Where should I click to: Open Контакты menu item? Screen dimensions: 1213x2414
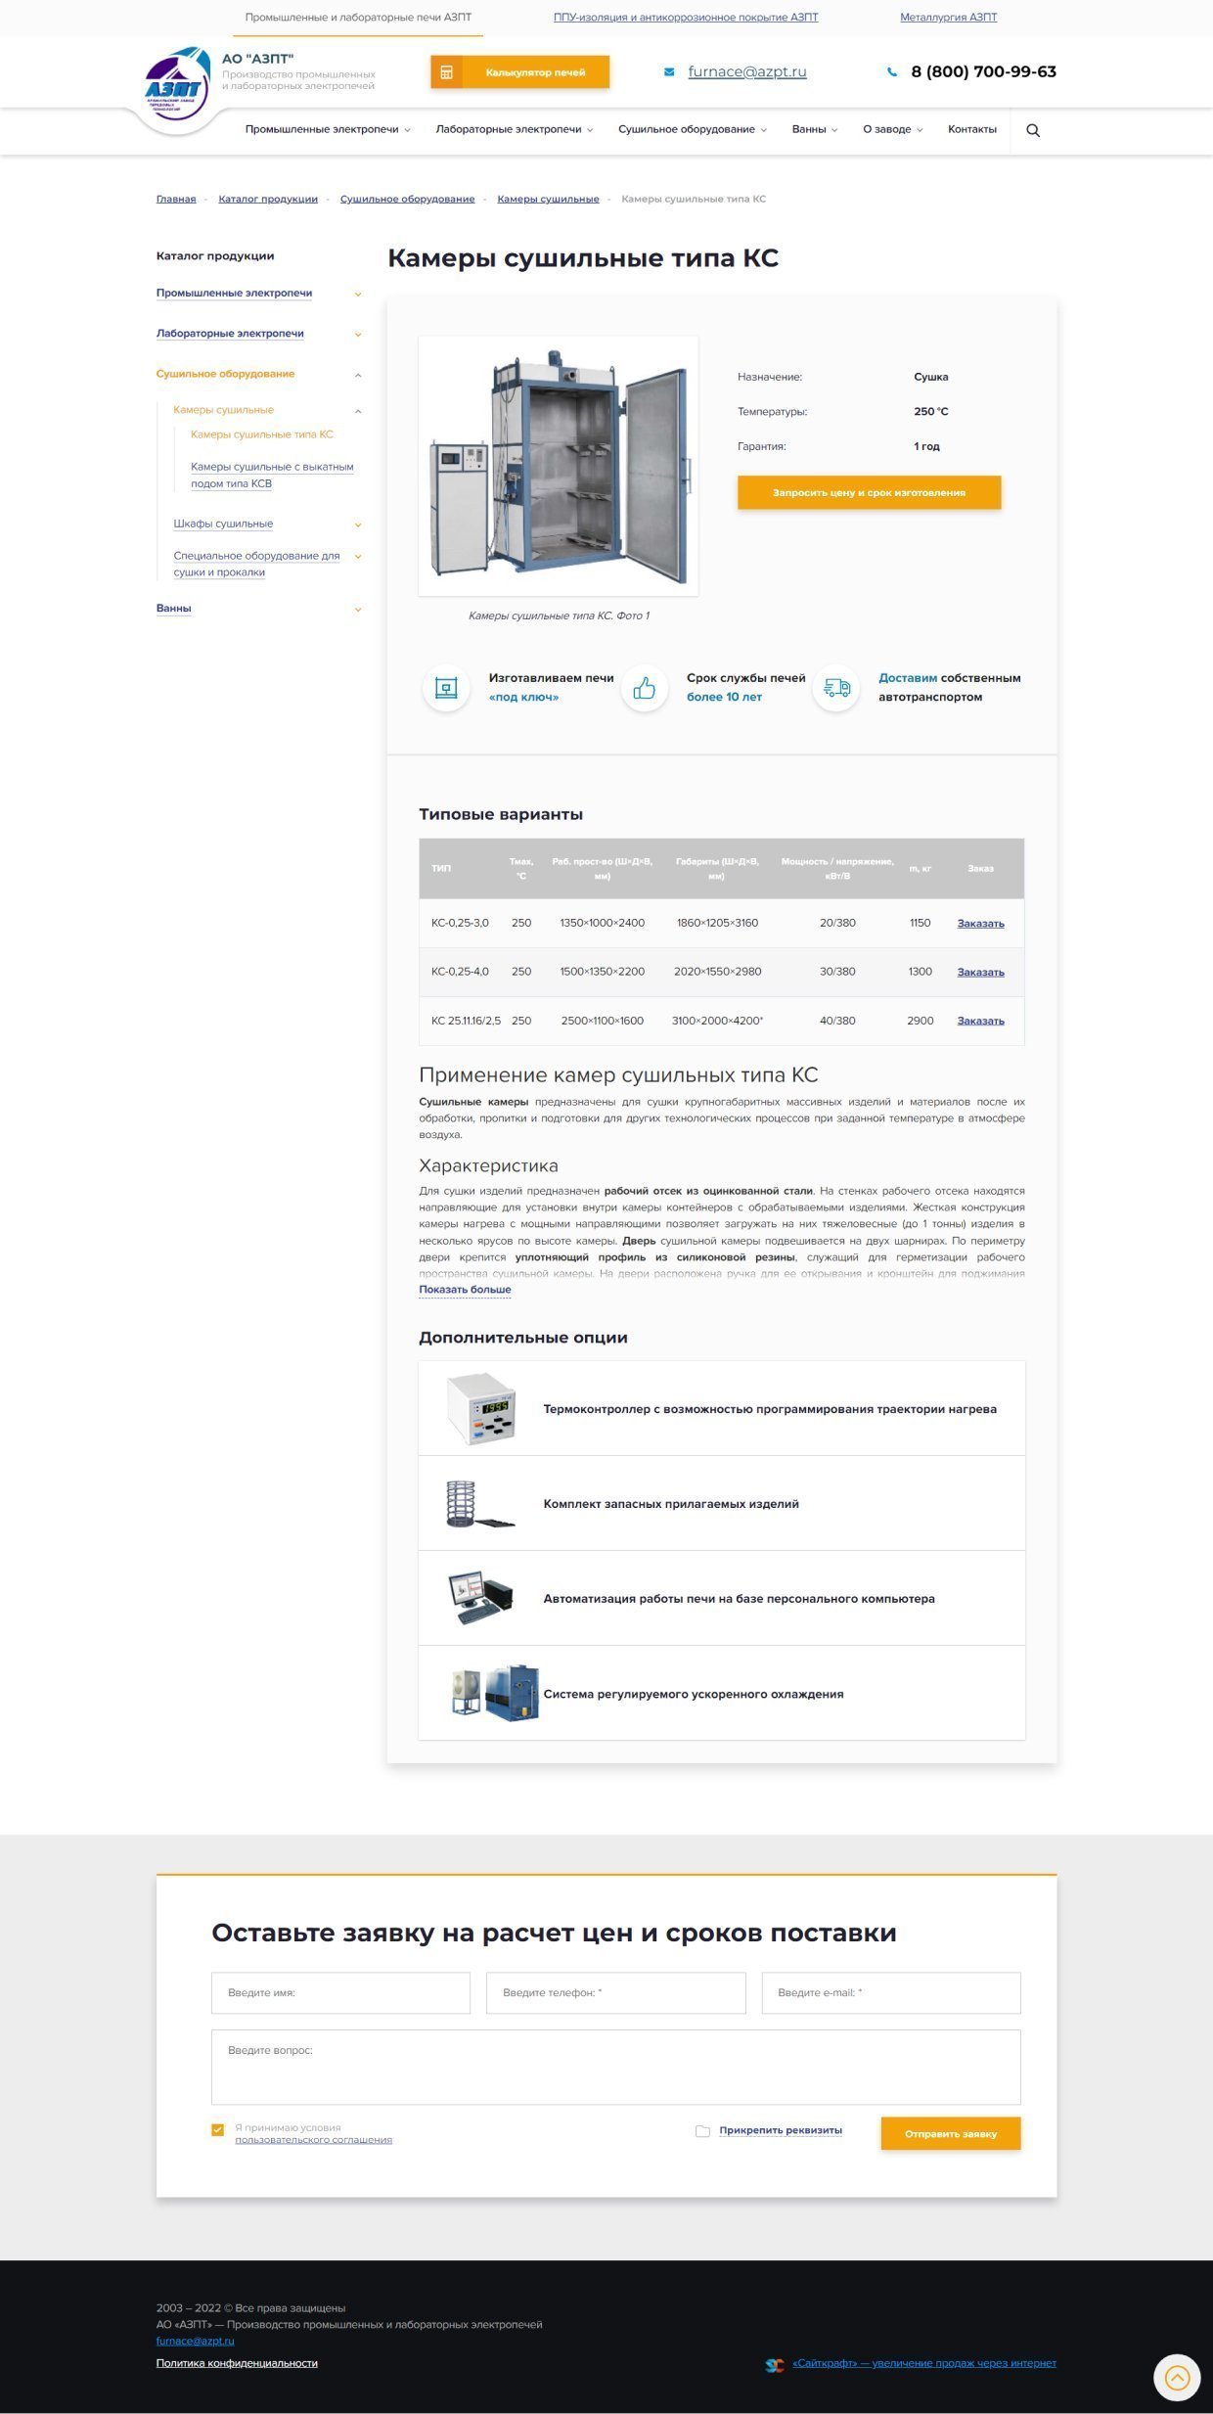972,129
